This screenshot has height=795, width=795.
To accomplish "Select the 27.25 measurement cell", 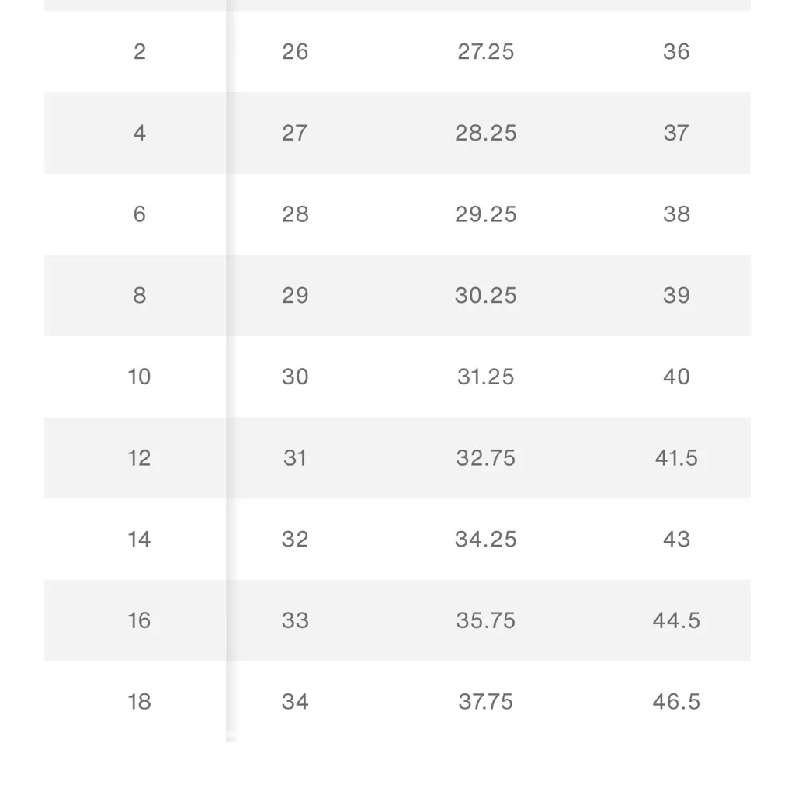I will (x=485, y=52).
